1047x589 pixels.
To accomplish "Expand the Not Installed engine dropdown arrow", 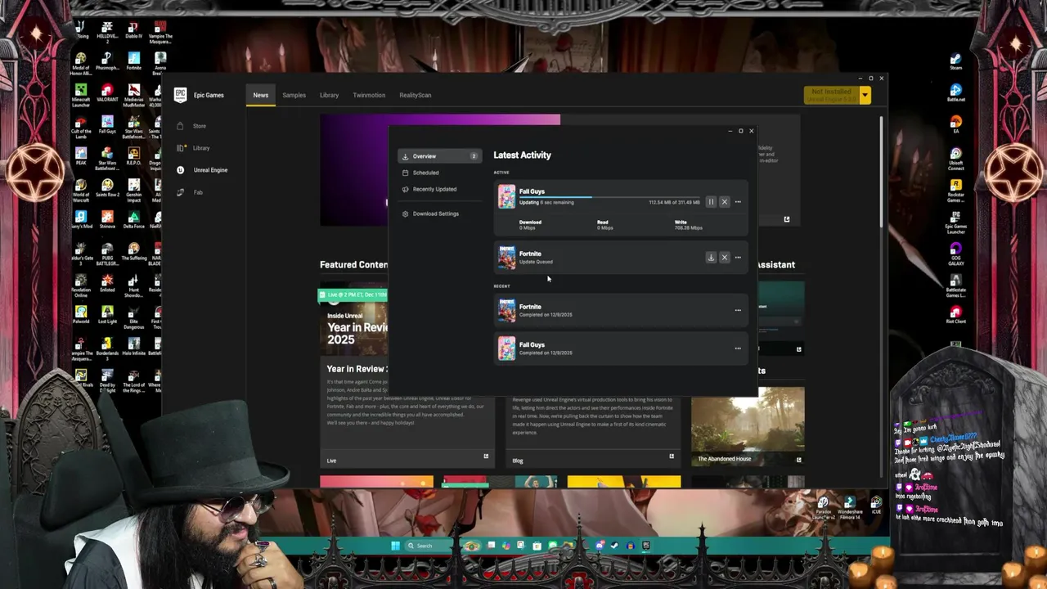I will click(x=865, y=96).
